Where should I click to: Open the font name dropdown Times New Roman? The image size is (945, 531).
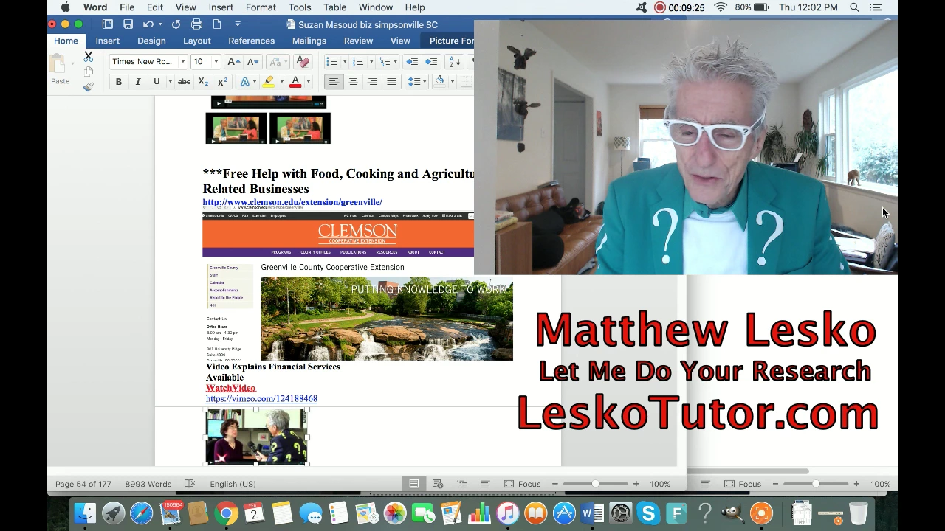(x=182, y=62)
